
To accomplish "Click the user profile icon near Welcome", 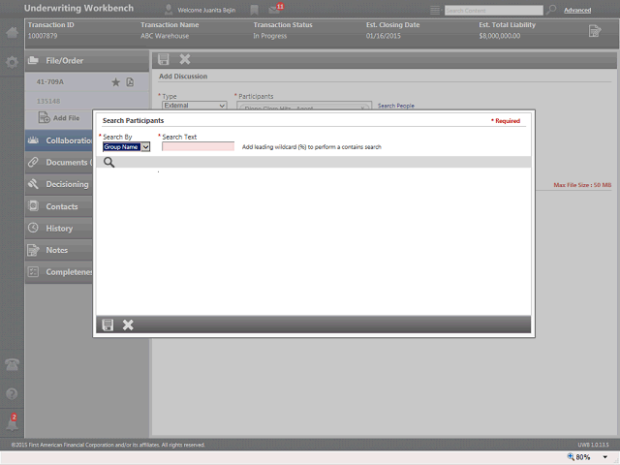I will pos(169,10).
